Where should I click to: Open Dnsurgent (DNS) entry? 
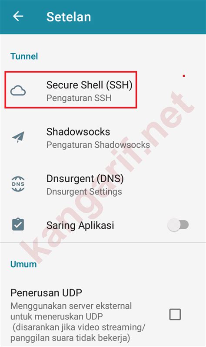(103, 184)
